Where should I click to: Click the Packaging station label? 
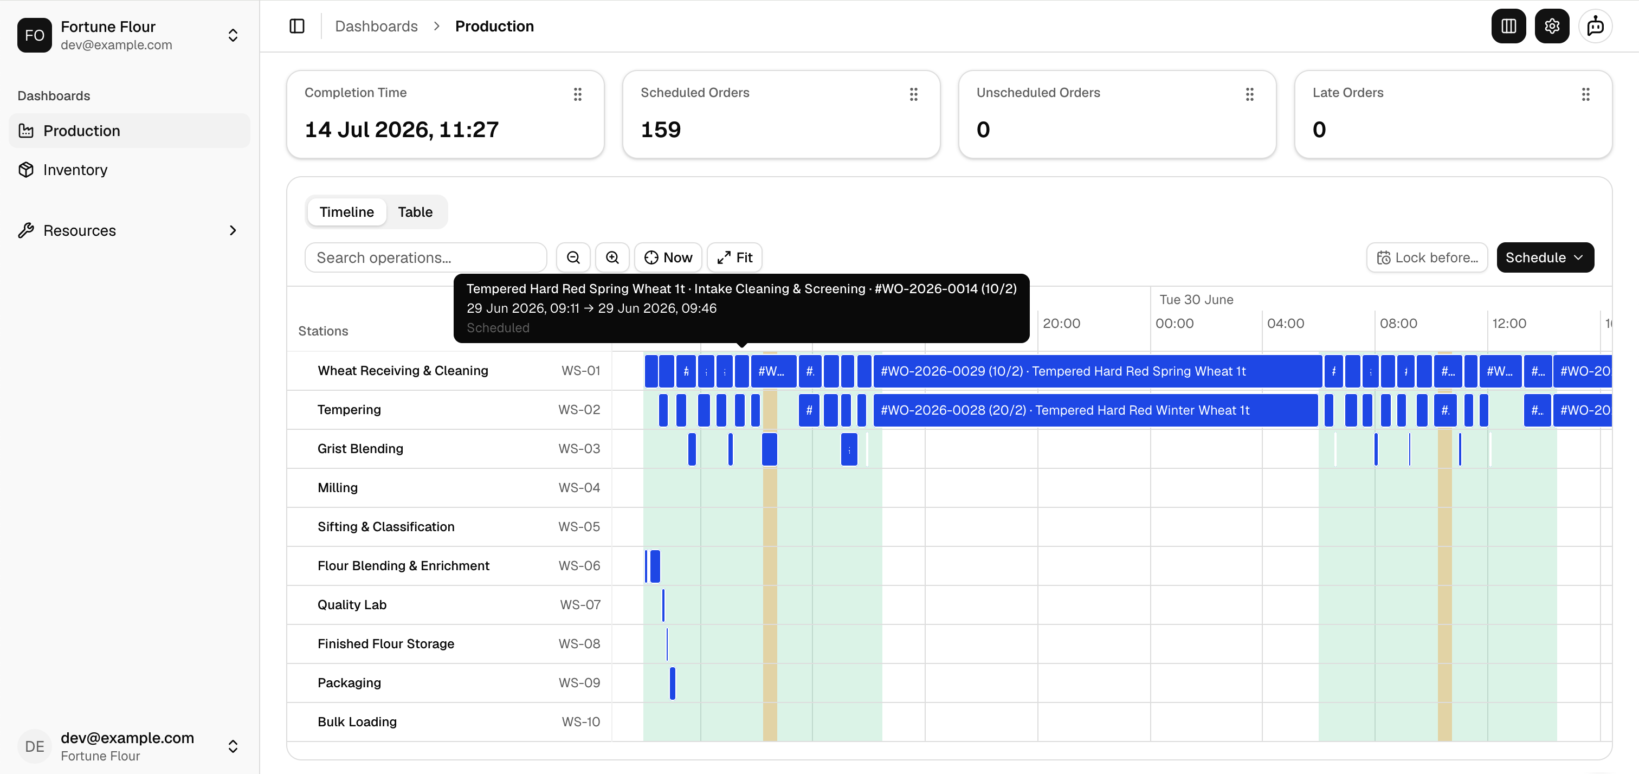tap(349, 683)
